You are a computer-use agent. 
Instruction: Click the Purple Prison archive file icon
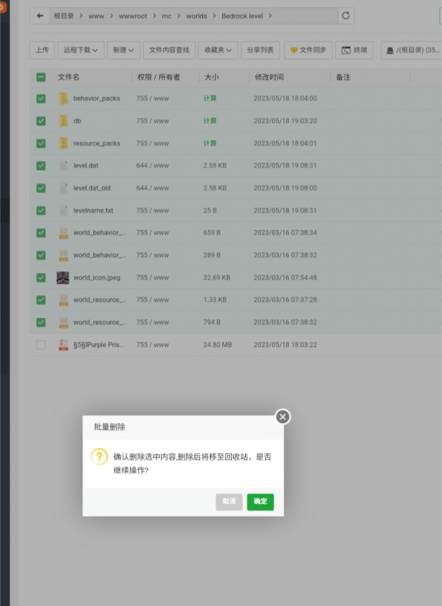(63, 345)
